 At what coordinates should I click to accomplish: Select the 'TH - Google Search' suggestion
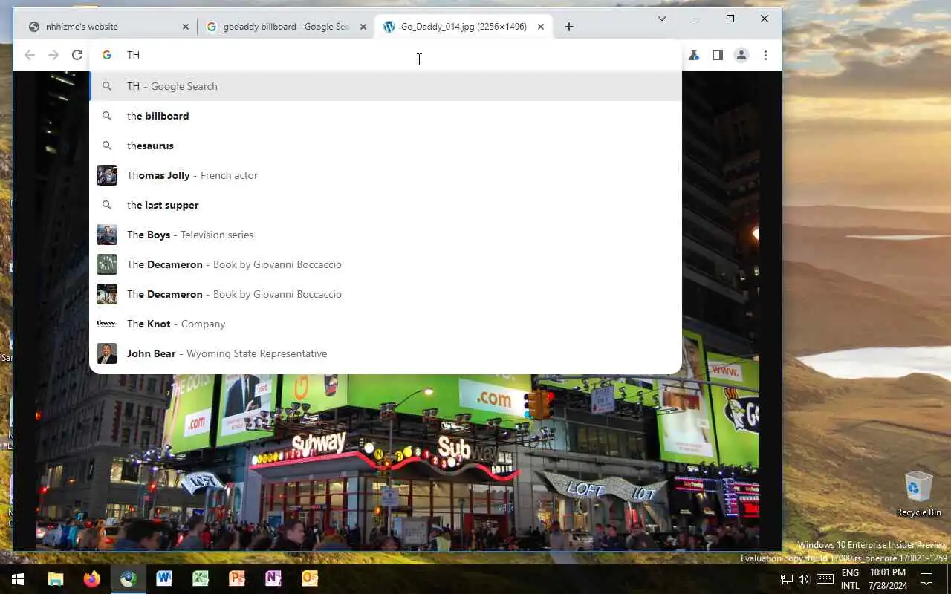pyautogui.click(x=386, y=86)
